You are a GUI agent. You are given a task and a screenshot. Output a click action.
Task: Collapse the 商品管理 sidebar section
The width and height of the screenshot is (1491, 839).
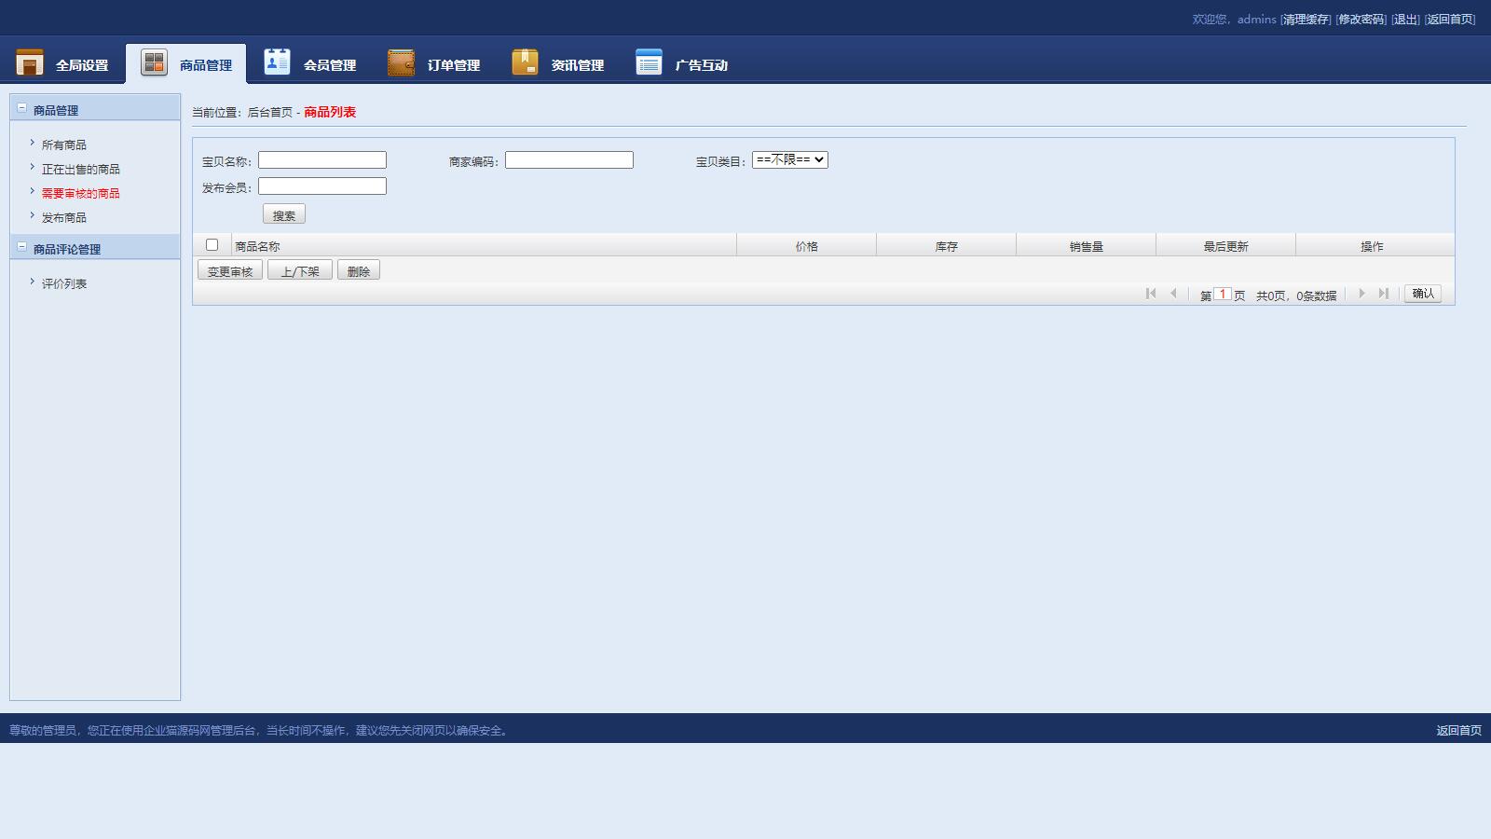pos(22,108)
